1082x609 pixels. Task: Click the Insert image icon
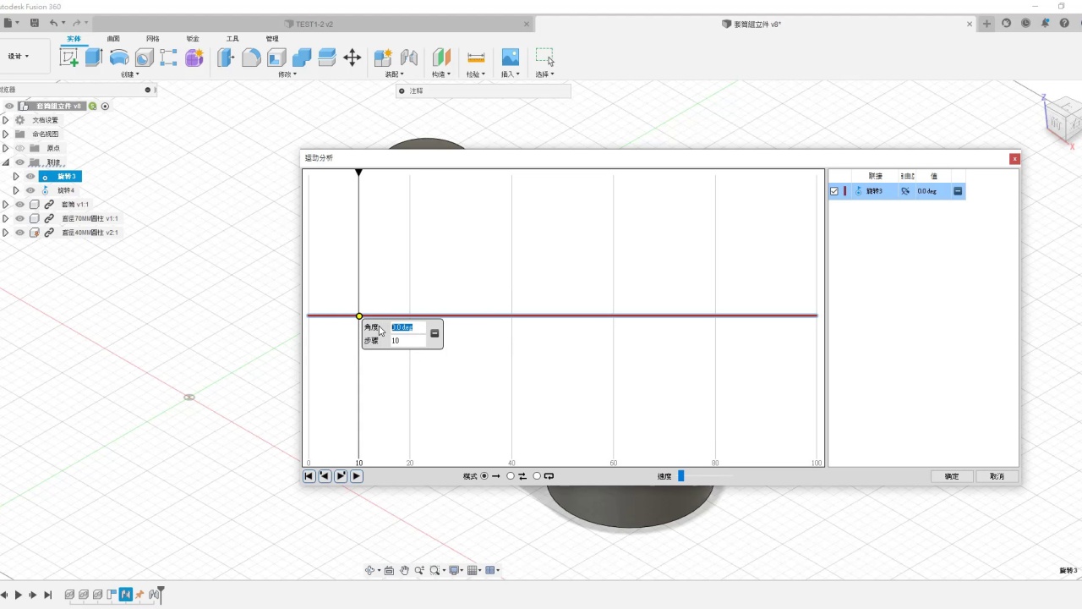click(x=510, y=58)
